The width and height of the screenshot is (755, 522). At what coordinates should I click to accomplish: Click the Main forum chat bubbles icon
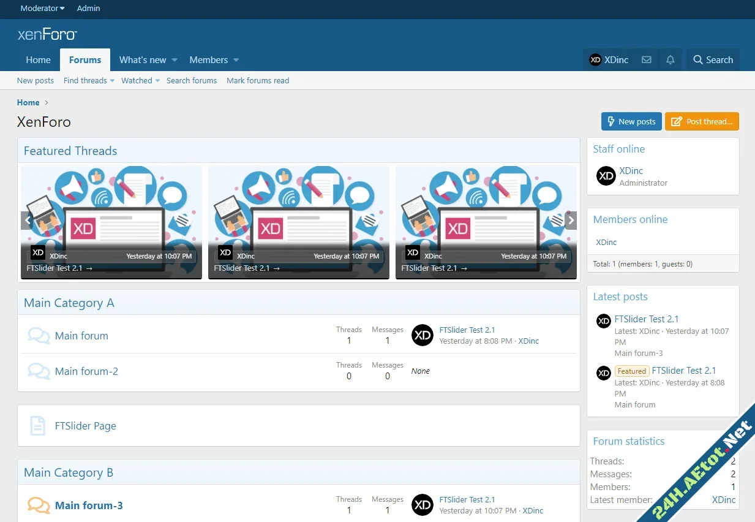pyautogui.click(x=39, y=336)
